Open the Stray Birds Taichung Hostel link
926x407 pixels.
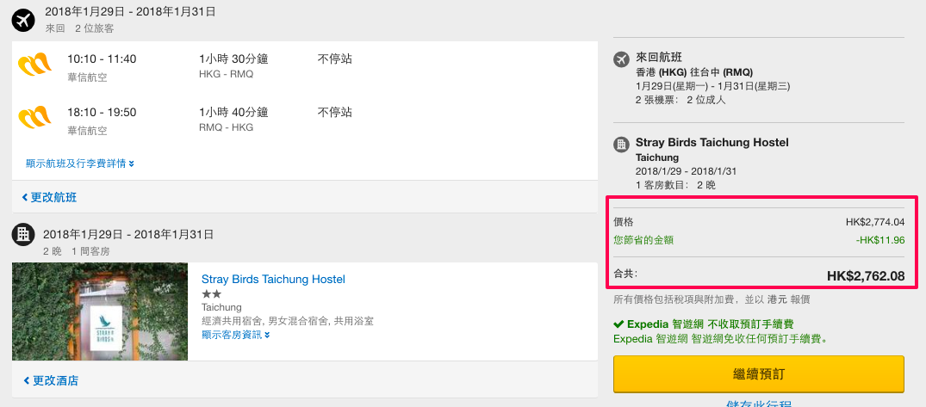pos(273,279)
